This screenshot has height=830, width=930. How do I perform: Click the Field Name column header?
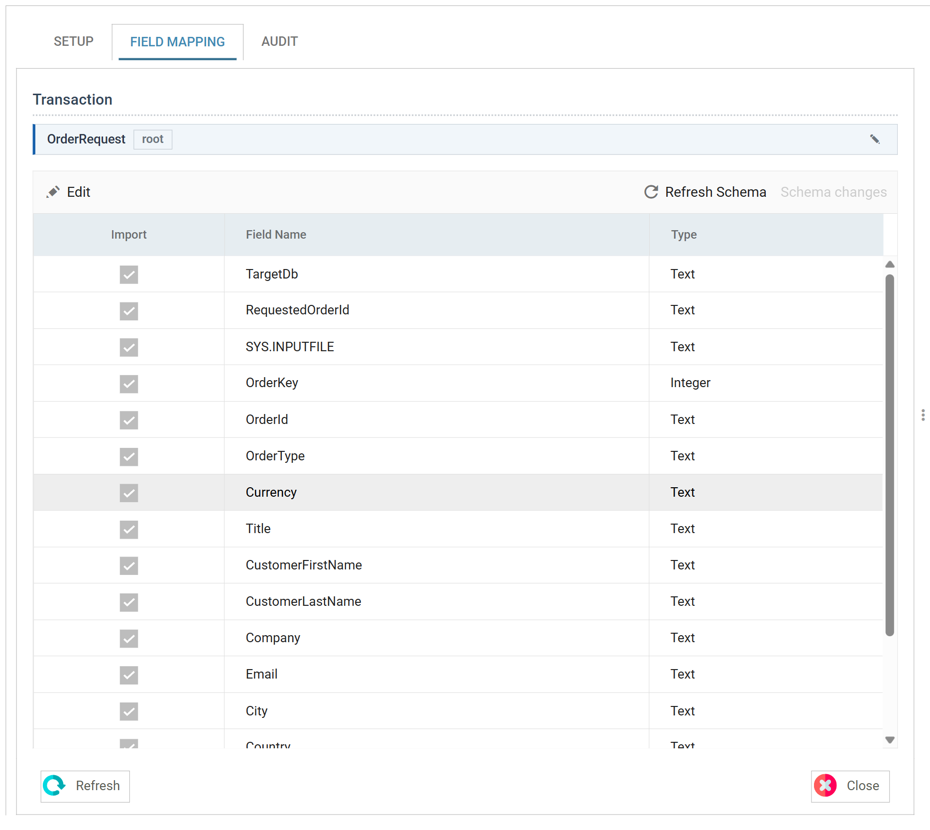click(437, 235)
